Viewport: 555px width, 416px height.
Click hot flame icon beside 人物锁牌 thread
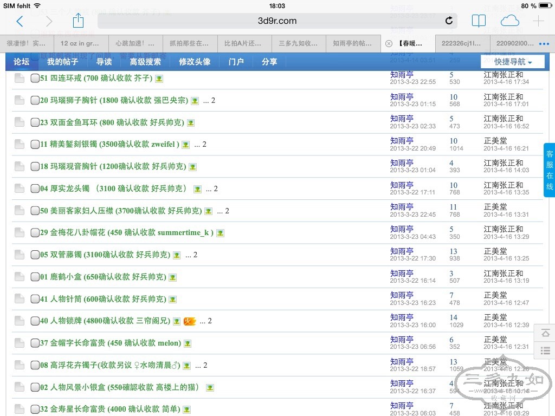(x=189, y=321)
